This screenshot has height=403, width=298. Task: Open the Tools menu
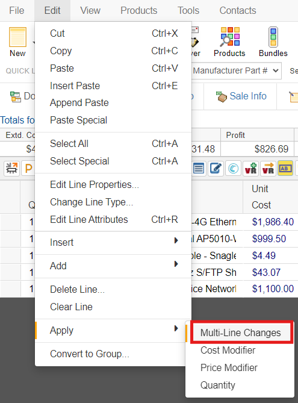point(188,10)
